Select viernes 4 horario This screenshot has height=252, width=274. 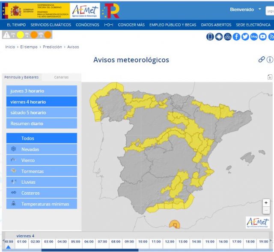42,102
